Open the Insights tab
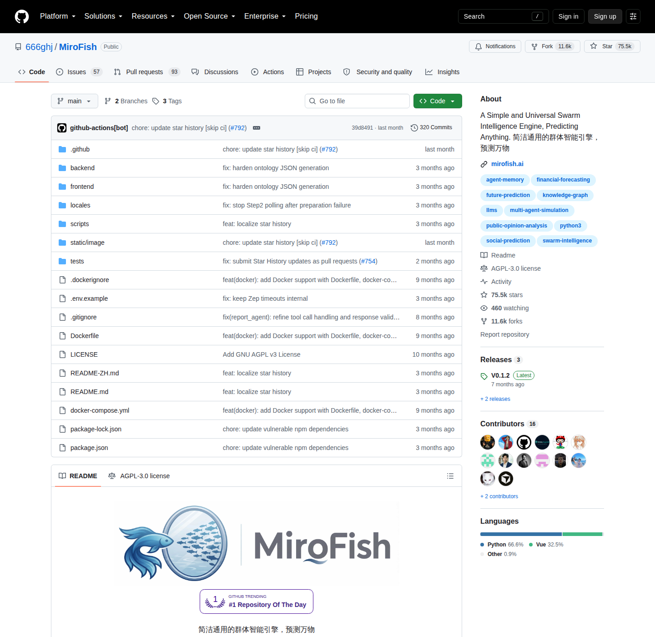This screenshot has height=637, width=655. 442,72
